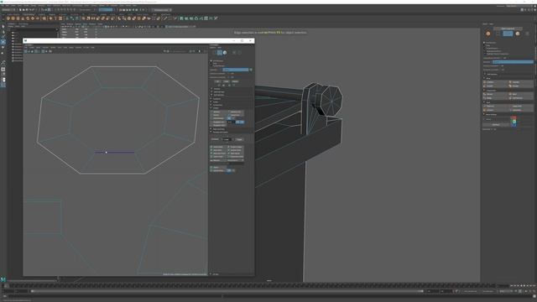The image size is (537, 302).
Task: Click the Inverse button in UV Toolkit
Action: click(x=235, y=81)
